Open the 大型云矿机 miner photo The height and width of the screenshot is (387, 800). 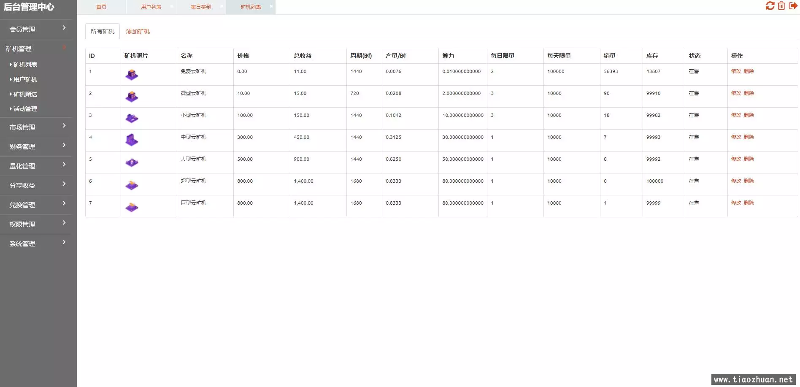(x=132, y=162)
